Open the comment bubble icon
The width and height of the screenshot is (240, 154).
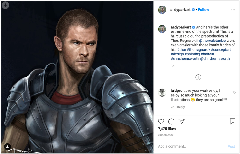coord(171,122)
